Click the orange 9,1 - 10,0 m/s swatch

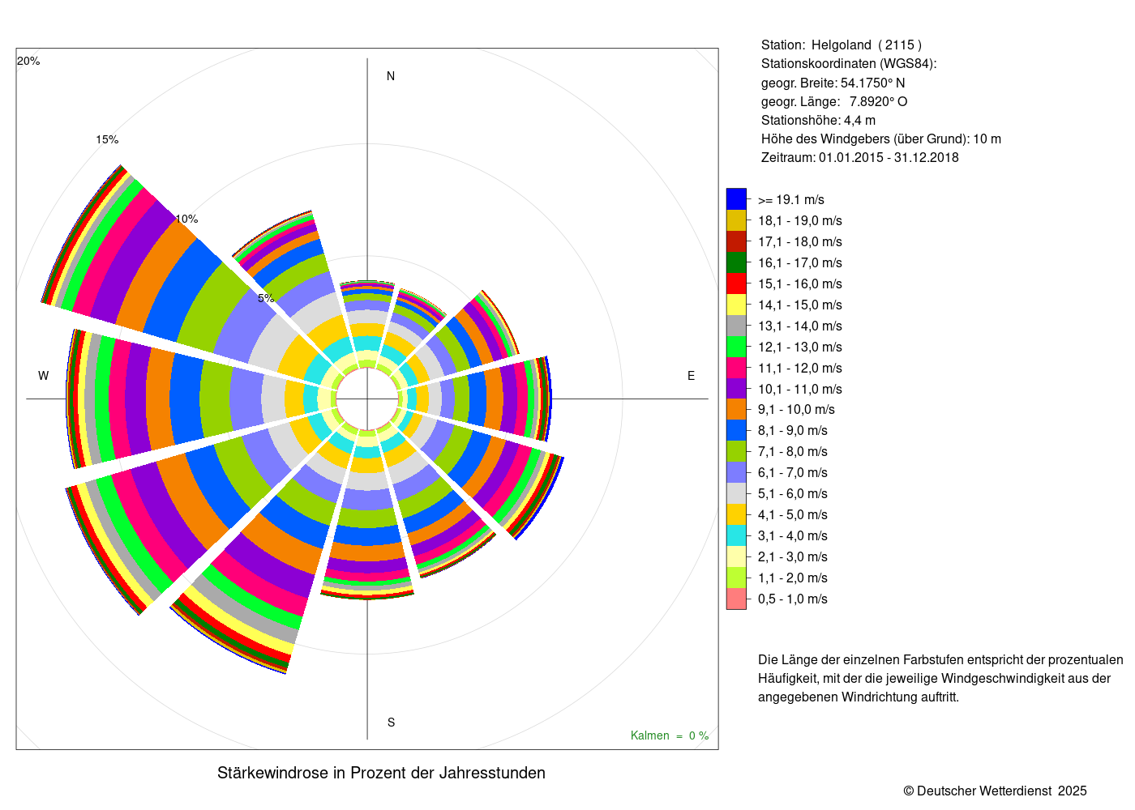coord(736,410)
